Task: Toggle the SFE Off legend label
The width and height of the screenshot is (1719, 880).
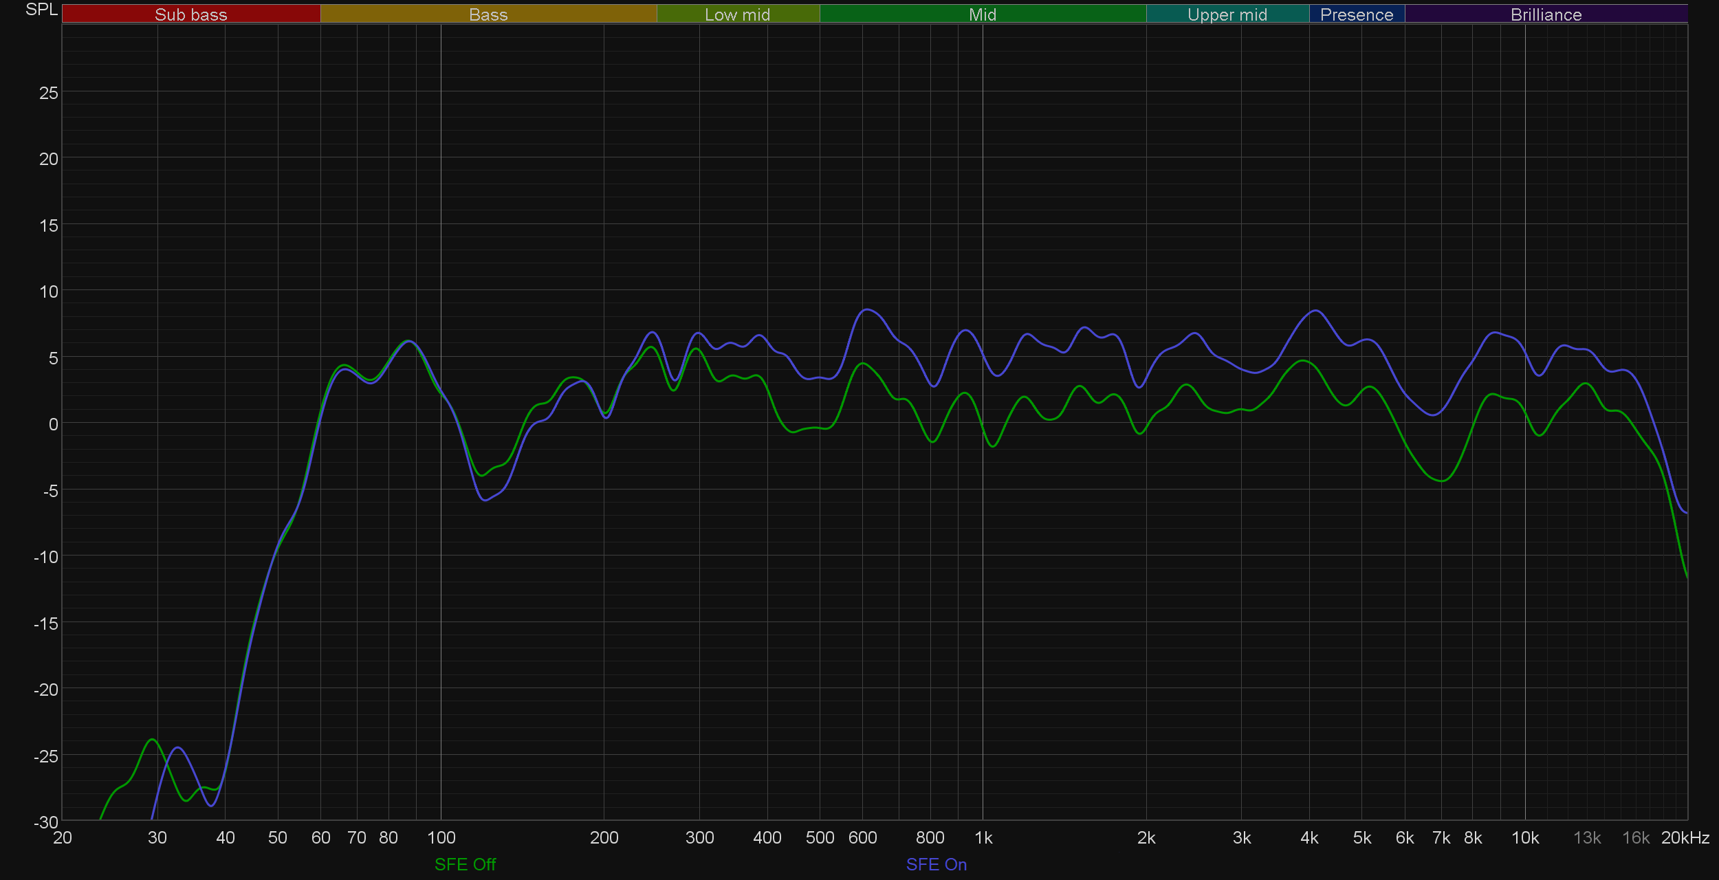Action: pyautogui.click(x=465, y=864)
